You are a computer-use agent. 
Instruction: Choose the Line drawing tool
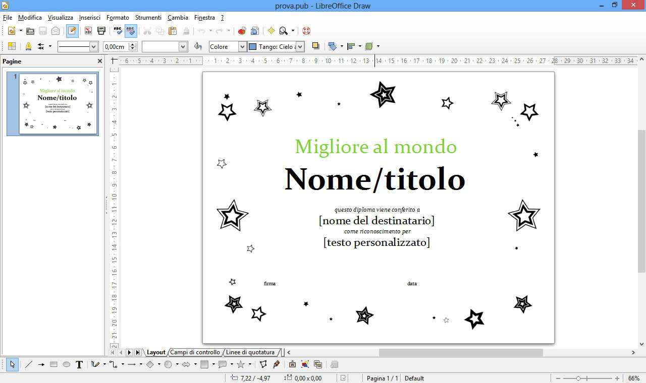(x=29, y=364)
